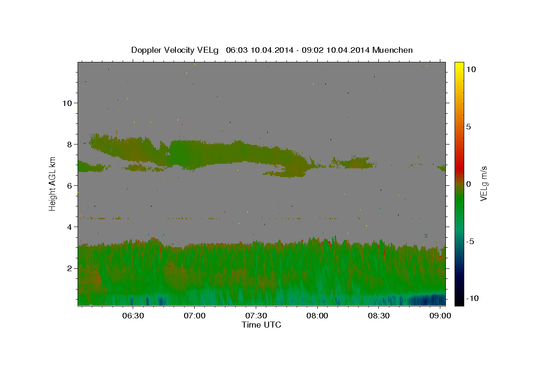Click the 09:00 time axis label
The image size is (551, 367).
(441, 316)
